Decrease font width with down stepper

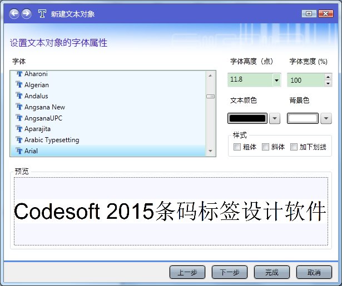[x=328, y=83]
